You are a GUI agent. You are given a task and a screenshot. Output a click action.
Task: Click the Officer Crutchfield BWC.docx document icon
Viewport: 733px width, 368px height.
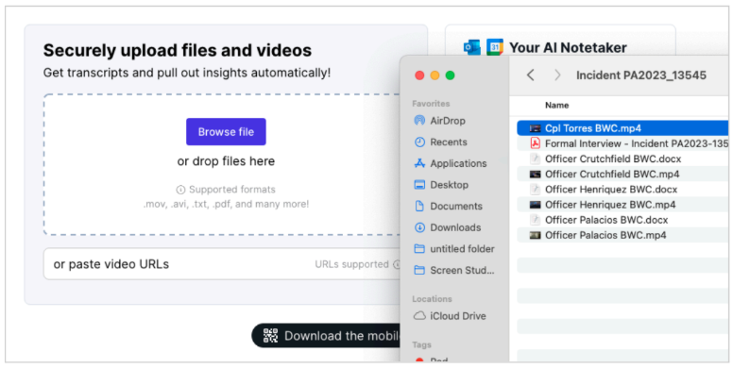(535, 159)
